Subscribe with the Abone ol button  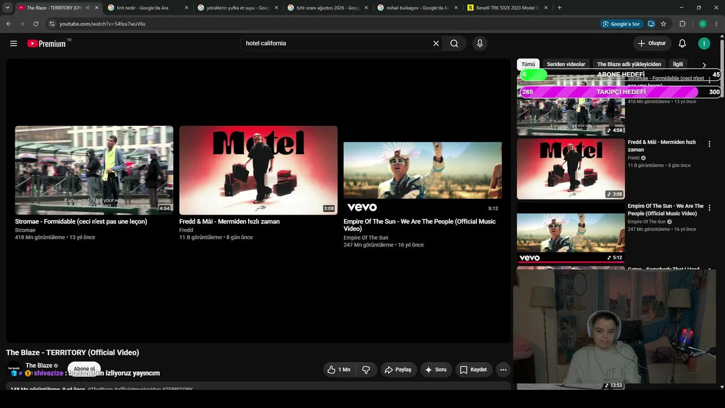(x=84, y=369)
